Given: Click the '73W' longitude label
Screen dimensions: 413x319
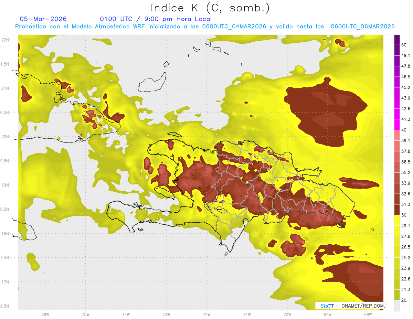Looking at the screenshot, I should (166, 314).
